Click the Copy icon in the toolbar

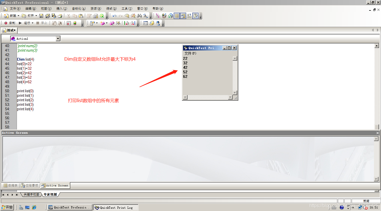(75, 16)
